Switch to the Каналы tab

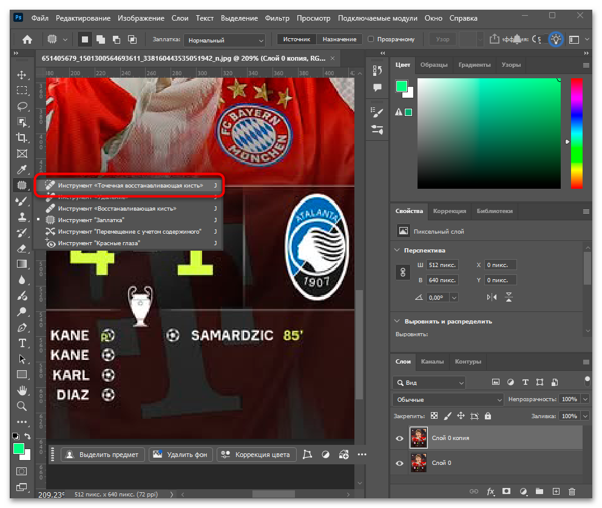[432, 361]
